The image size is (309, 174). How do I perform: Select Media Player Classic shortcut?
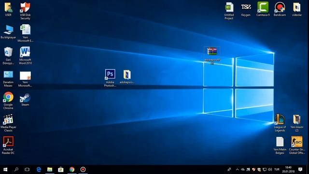pyautogui.click(x=8, y=123)
